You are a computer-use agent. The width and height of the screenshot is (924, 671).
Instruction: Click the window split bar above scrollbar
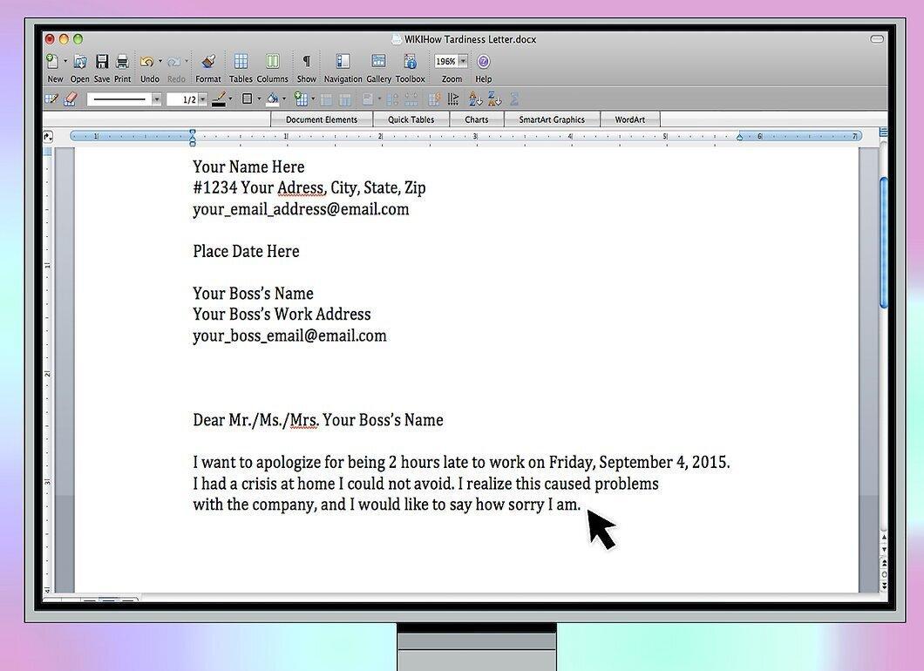[883, 132]
